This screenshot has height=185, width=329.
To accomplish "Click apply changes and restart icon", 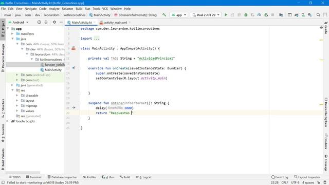I will pos(232,15).
